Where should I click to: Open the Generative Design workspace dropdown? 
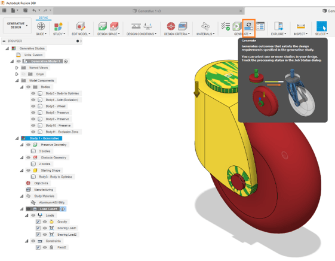(17, 25)
